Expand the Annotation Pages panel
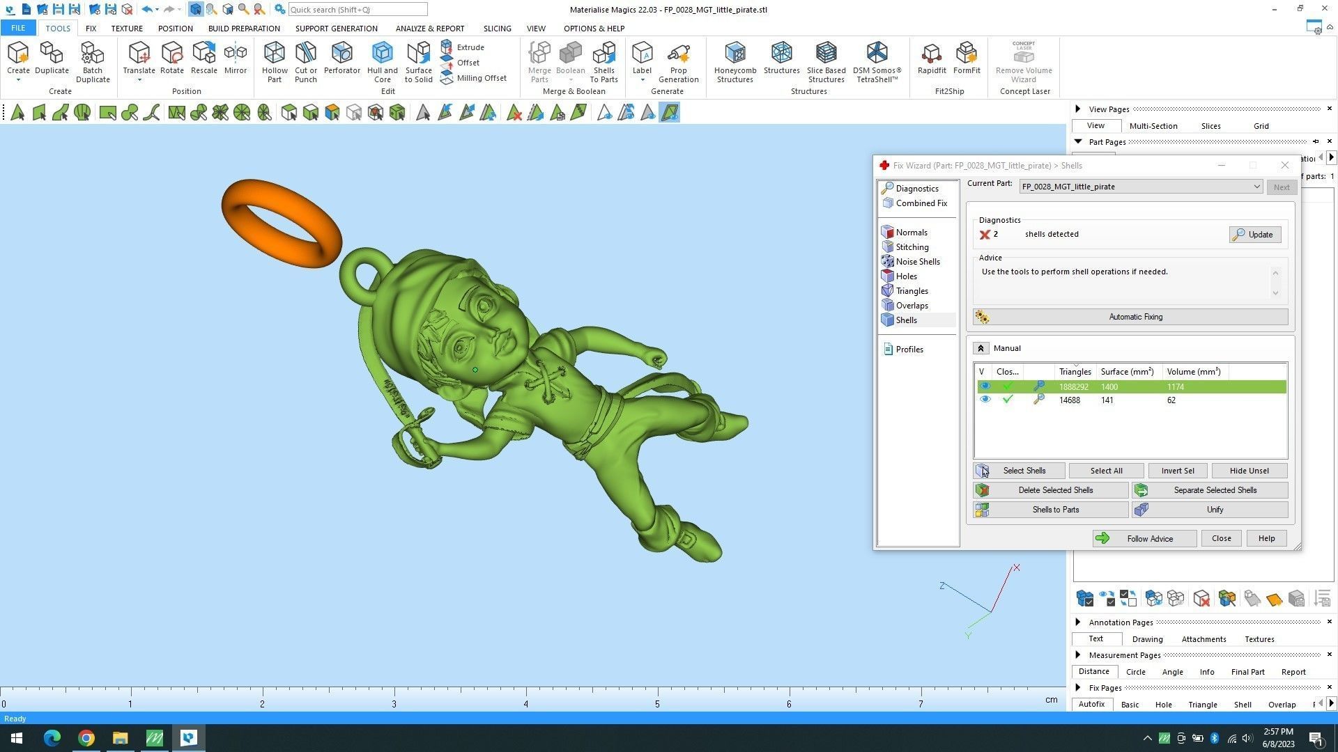 [x=1078, y=622]
